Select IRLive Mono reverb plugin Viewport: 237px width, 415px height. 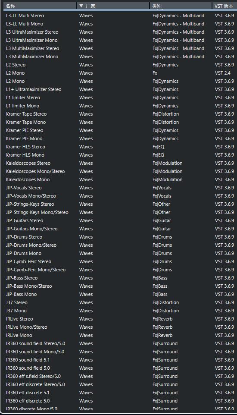pos(119,336)
